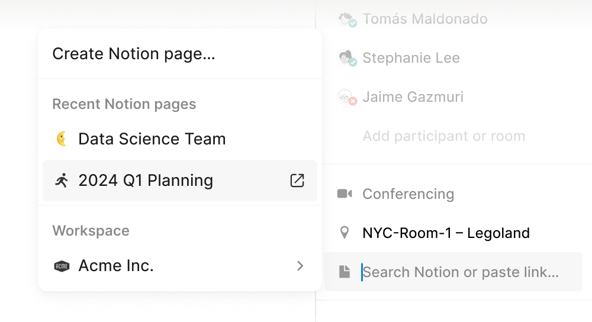Open the Acme Inc. workspace entry

point(116,266)
